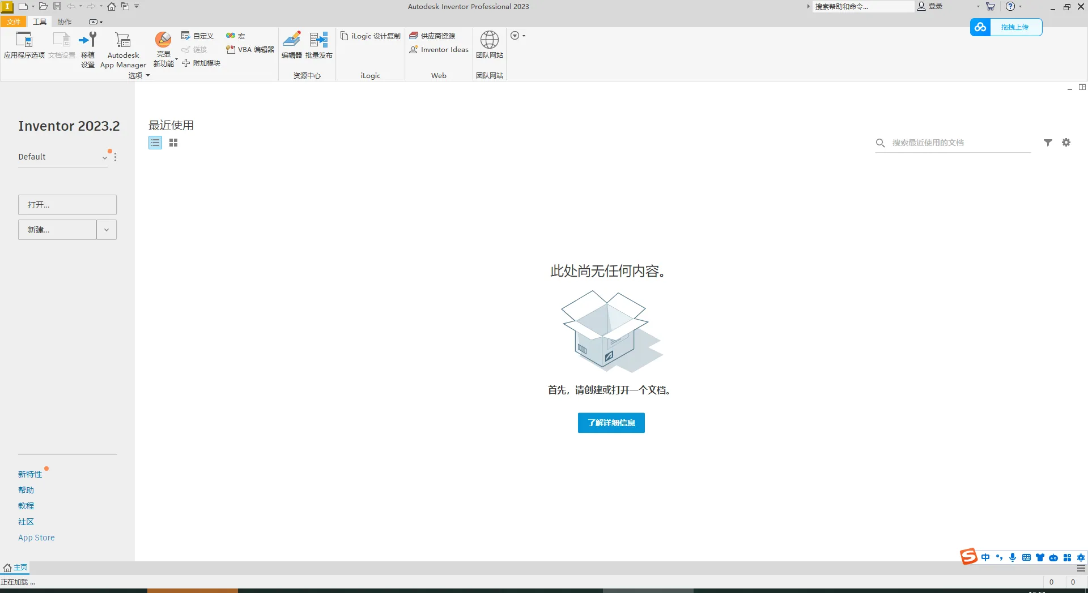Expand the New (新建) dropdown arrow
The image size is (1088, 593).
coord(107,230)
